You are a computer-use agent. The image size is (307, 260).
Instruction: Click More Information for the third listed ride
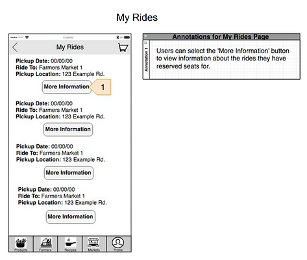pos(69,173)
